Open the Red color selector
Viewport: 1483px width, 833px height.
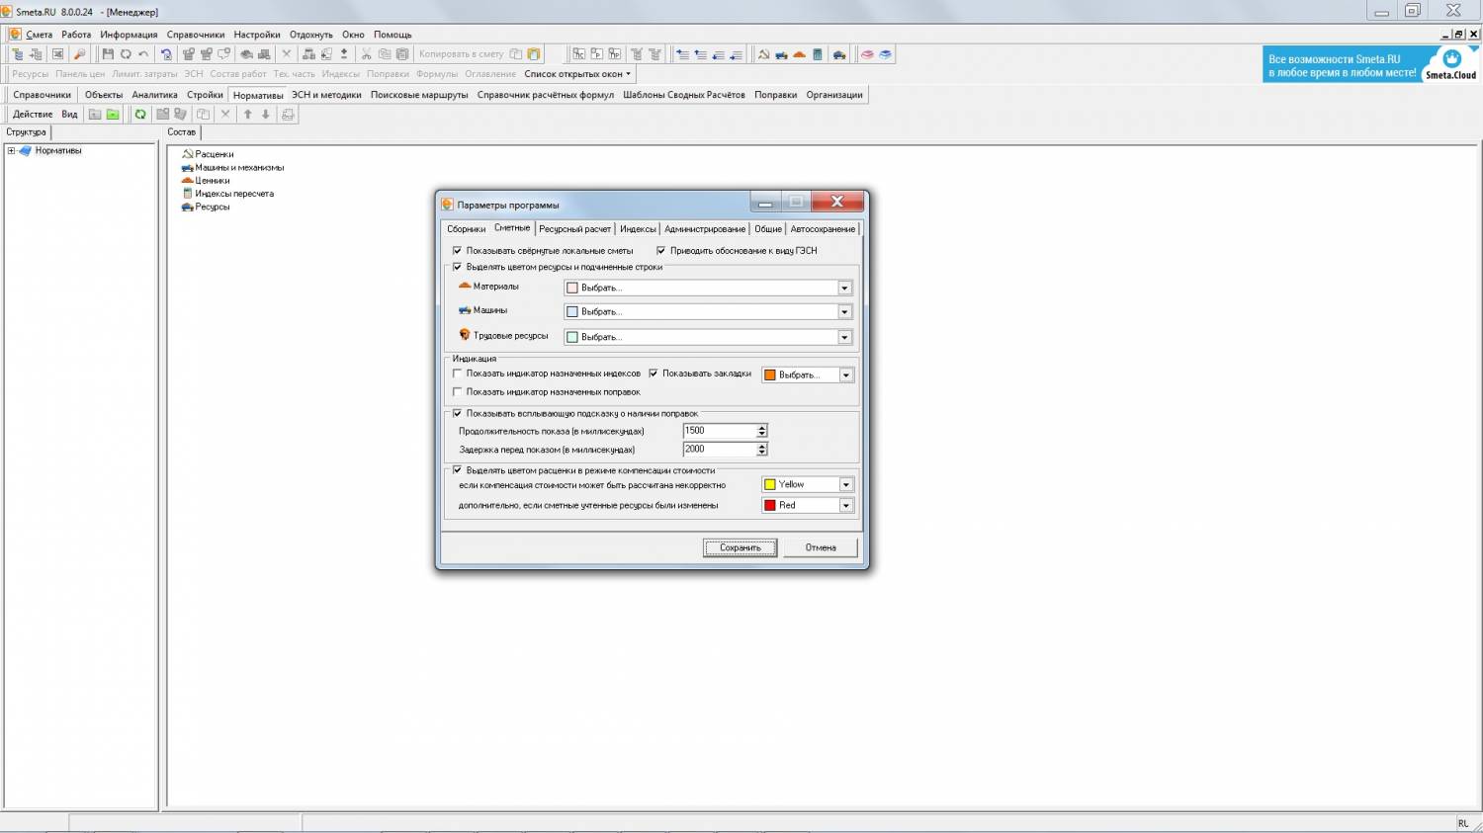tap(807, 505)
